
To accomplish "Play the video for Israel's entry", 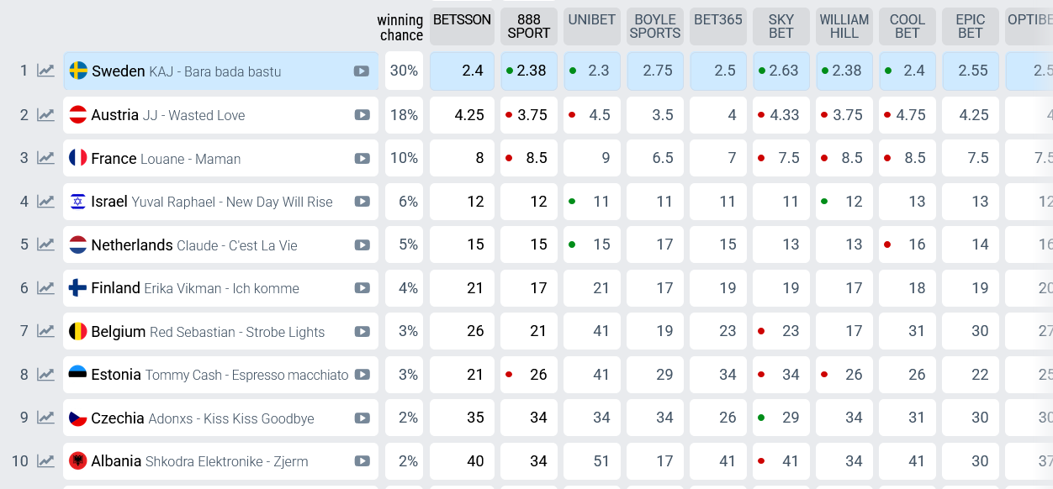I will point(362,202).
